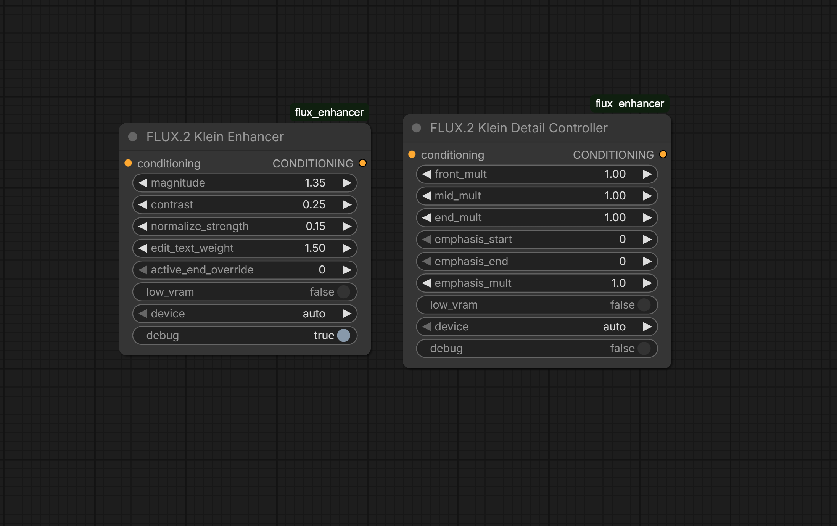This screenshot has height=526, width=837.
Task: Select previous device option in Detail Controller
Action: tap(427, 327)
